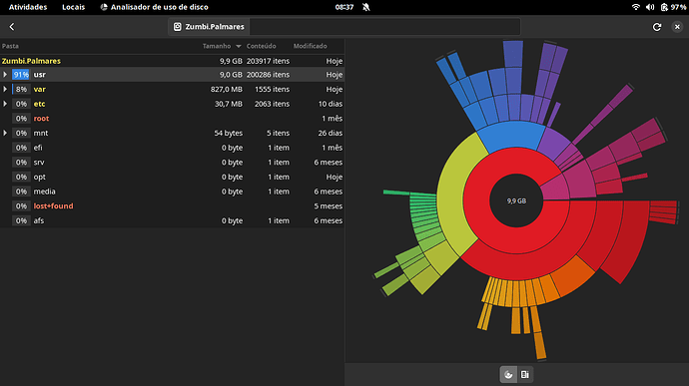
Task: Expand the etc folder tree
Action: point(5,104)
